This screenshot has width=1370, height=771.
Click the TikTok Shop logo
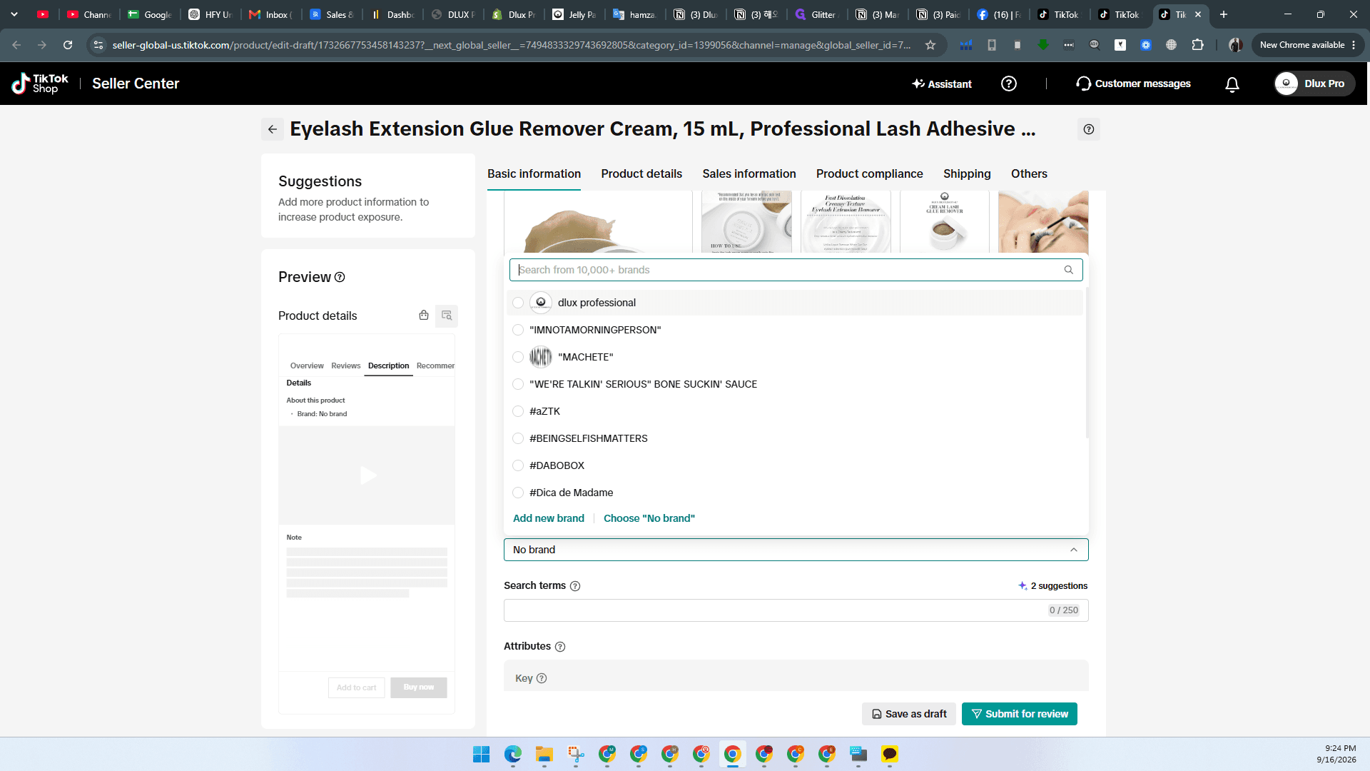coord(40,84)
